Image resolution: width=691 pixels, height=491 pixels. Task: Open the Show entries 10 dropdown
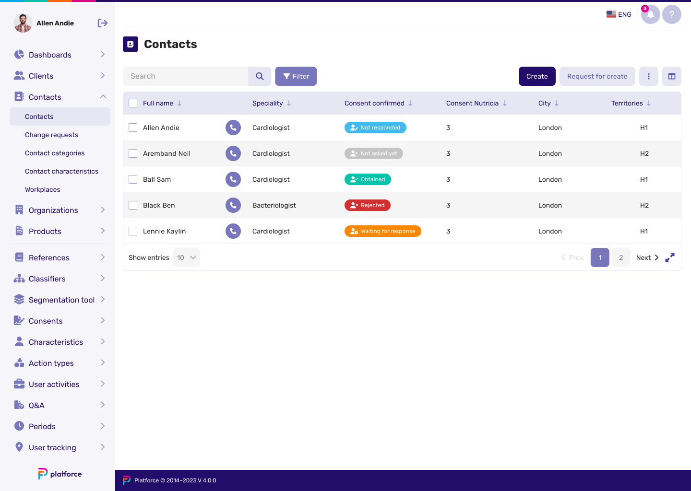(187, 257)
